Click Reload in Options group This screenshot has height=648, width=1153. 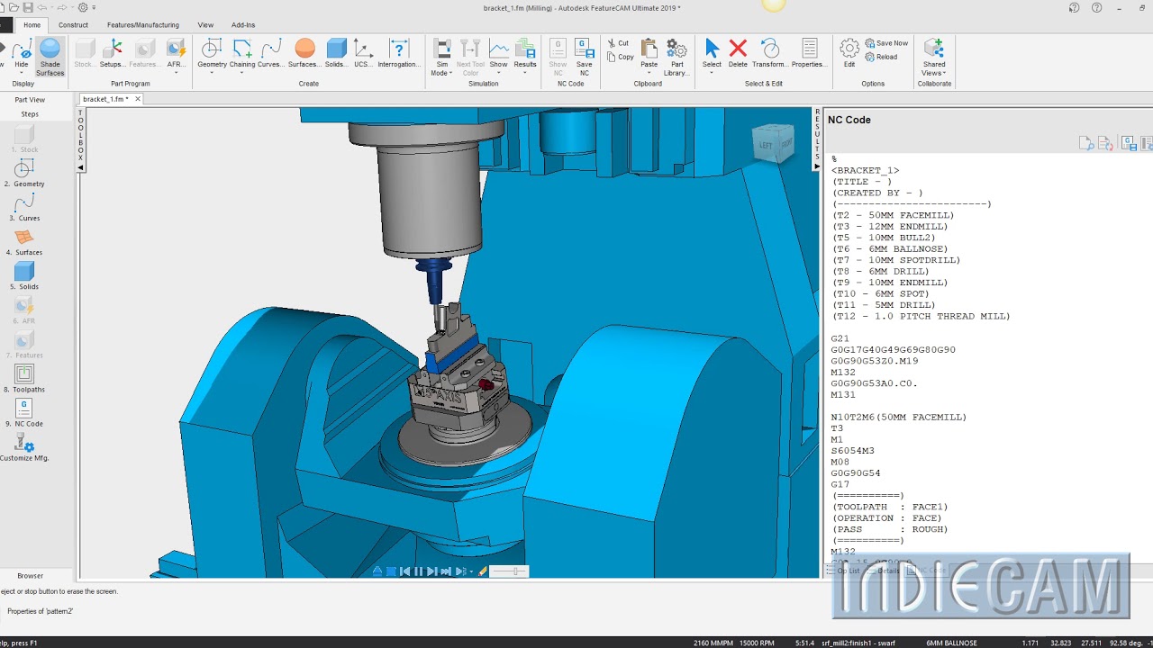[881, 57]
